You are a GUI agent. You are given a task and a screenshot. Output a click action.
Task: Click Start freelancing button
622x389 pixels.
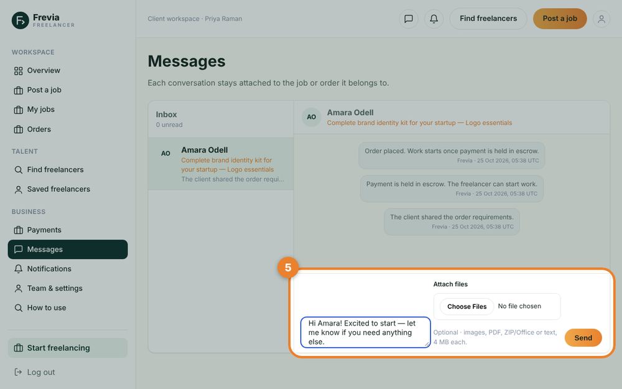click(68, 348)
